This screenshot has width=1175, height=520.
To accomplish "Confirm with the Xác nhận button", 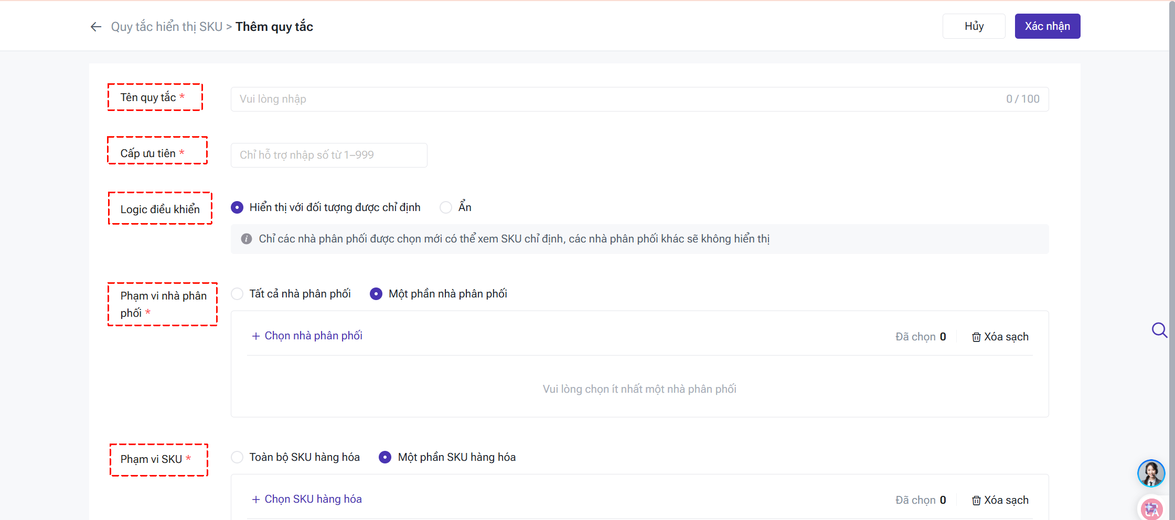I will pyautogui.click(x=1047, y=26).
